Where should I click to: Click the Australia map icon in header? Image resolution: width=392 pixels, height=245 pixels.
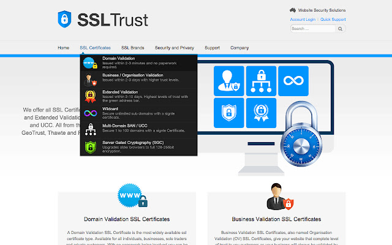[293, 10]
